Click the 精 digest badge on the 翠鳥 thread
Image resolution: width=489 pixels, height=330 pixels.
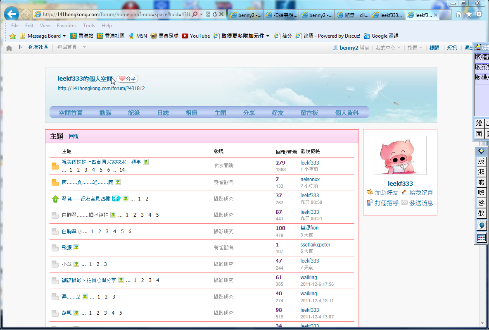click(116, 198)
